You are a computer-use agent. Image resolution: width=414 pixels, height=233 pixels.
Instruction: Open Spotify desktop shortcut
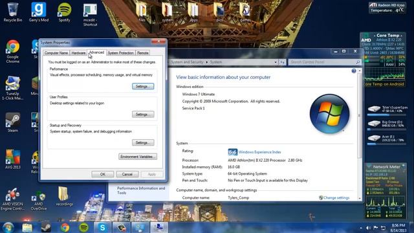click(65, 12)
